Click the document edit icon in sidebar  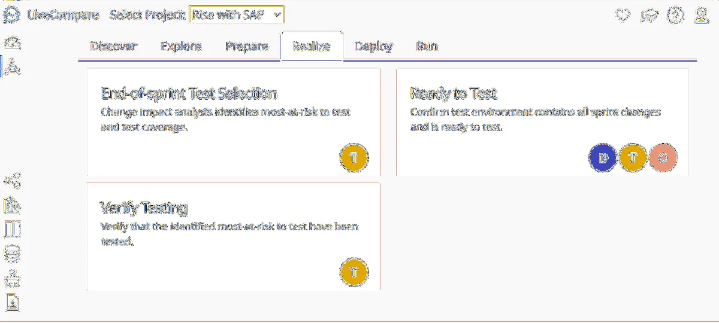click(x=12, y=205)
